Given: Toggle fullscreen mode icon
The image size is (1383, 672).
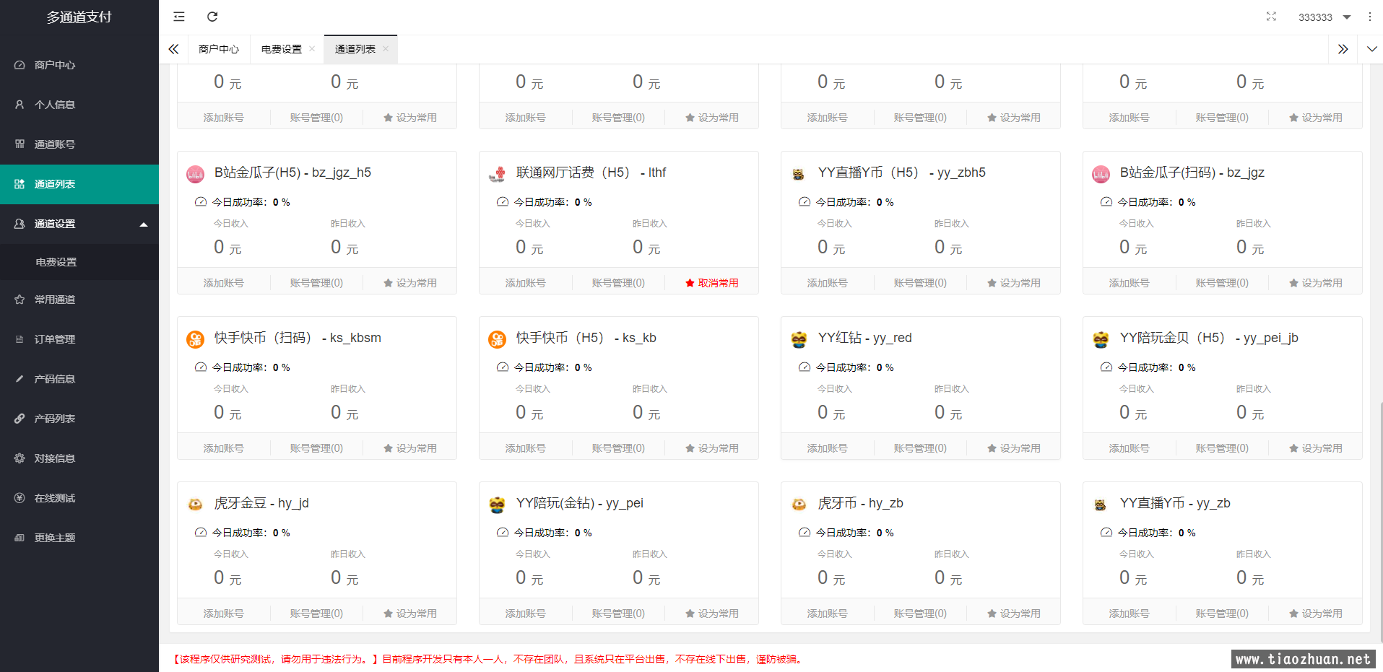Looking at the screenshot, I should tap(1271, 17).
